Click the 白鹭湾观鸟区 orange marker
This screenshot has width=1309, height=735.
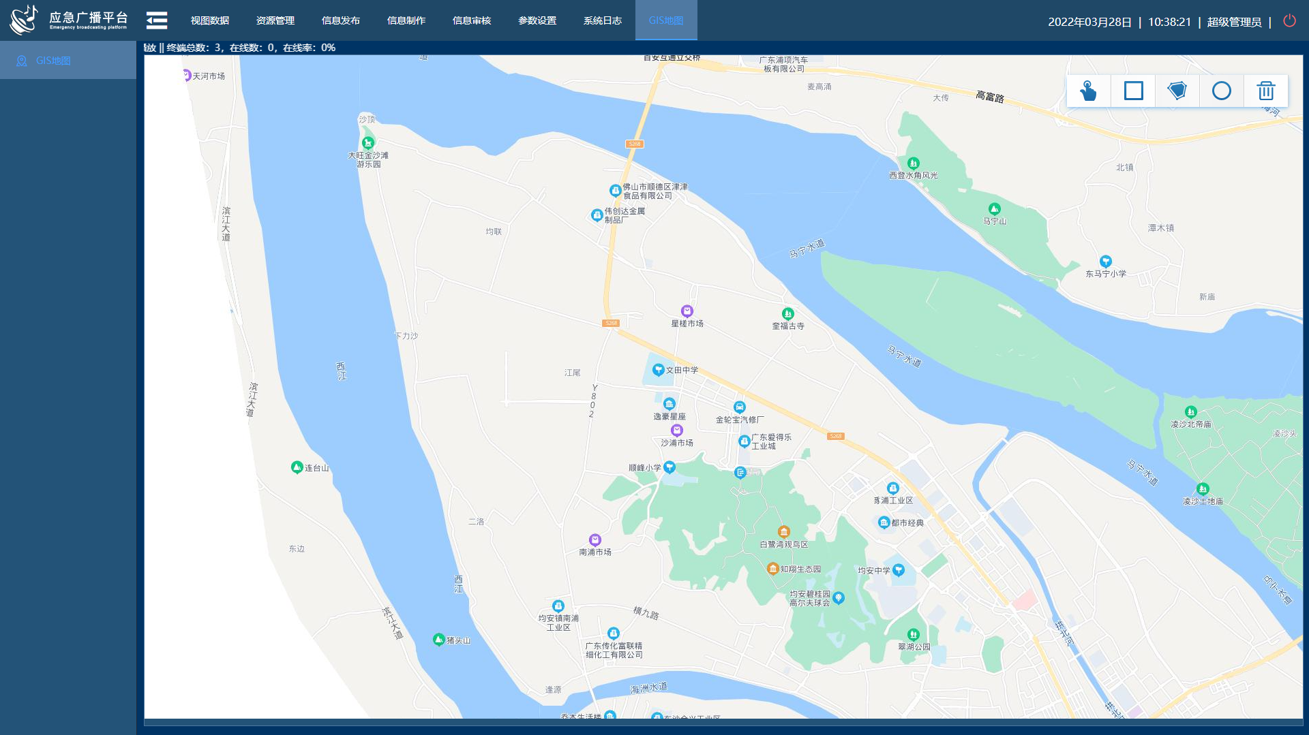784,532
